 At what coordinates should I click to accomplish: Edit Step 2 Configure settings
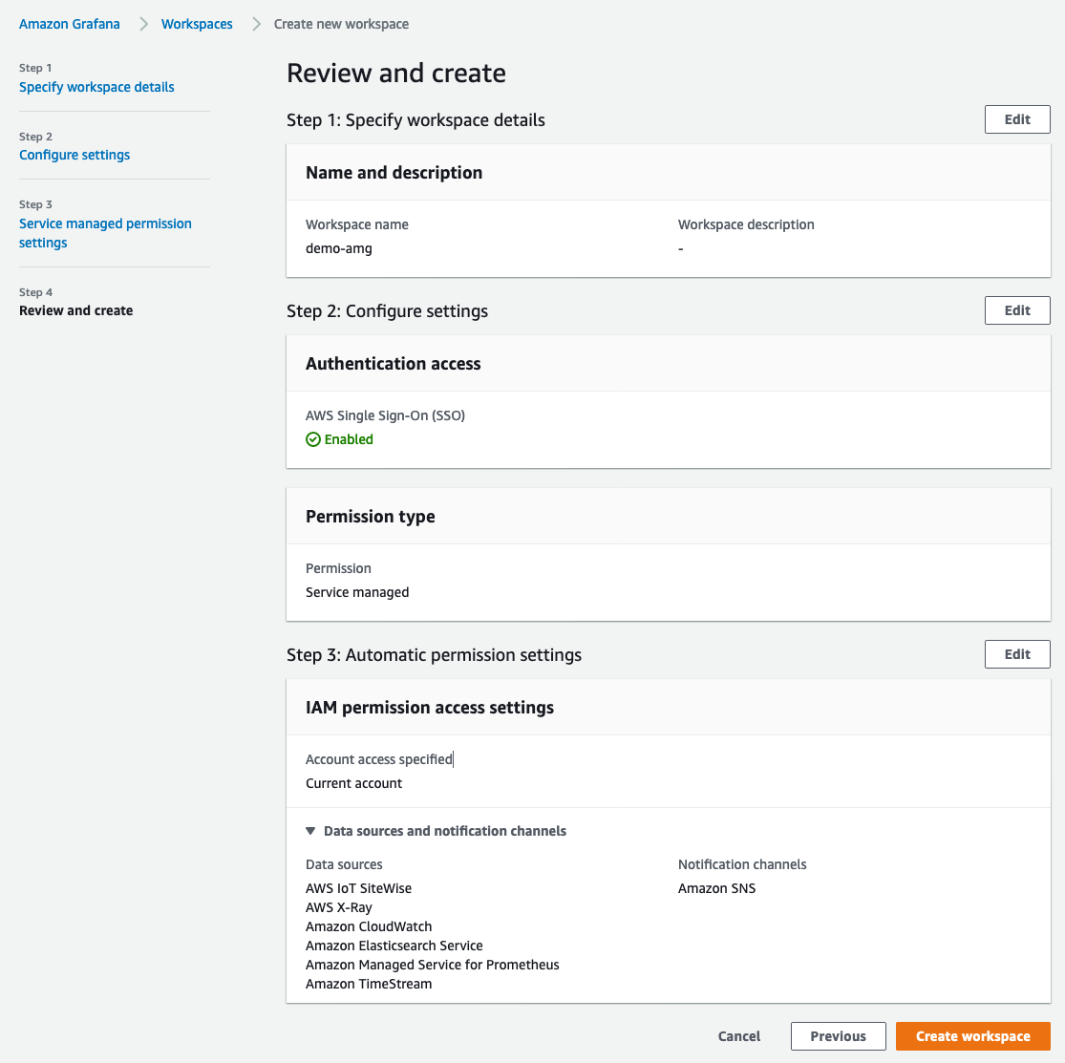(x=1017, y=310)
